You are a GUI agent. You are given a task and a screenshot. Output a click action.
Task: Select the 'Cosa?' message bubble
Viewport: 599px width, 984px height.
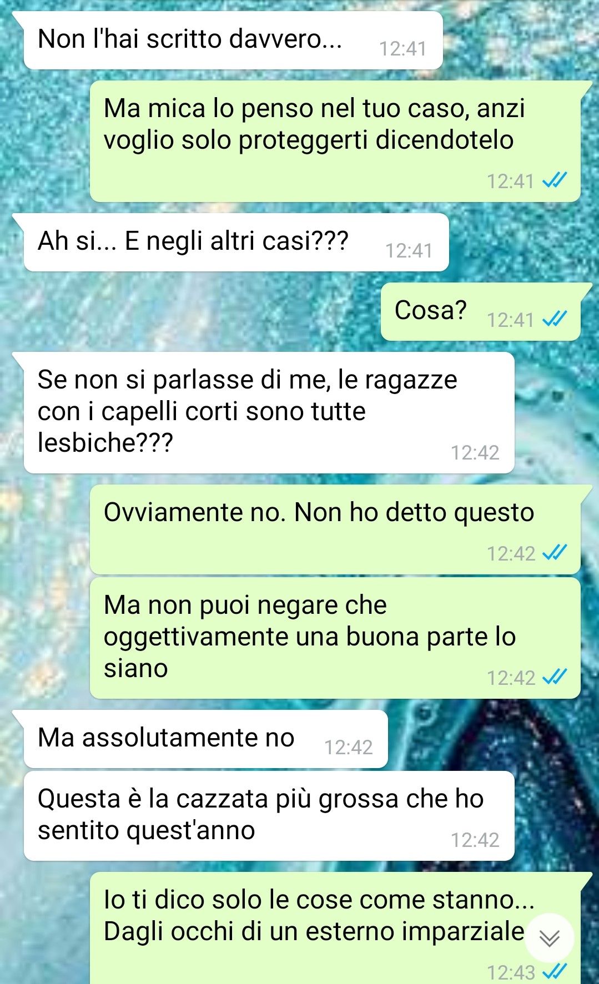[481, 311]
